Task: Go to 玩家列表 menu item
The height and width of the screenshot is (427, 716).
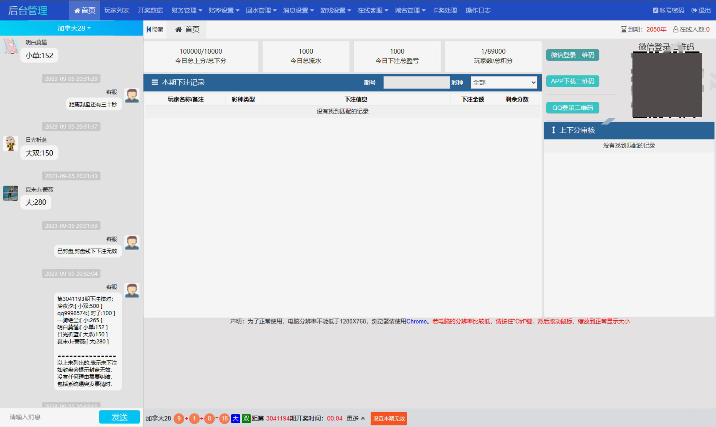Action: [116, 10]
